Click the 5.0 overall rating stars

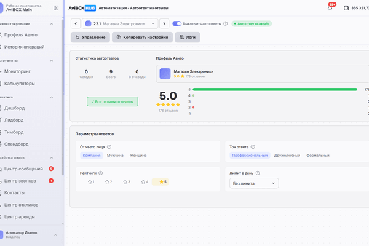point(168,105)
